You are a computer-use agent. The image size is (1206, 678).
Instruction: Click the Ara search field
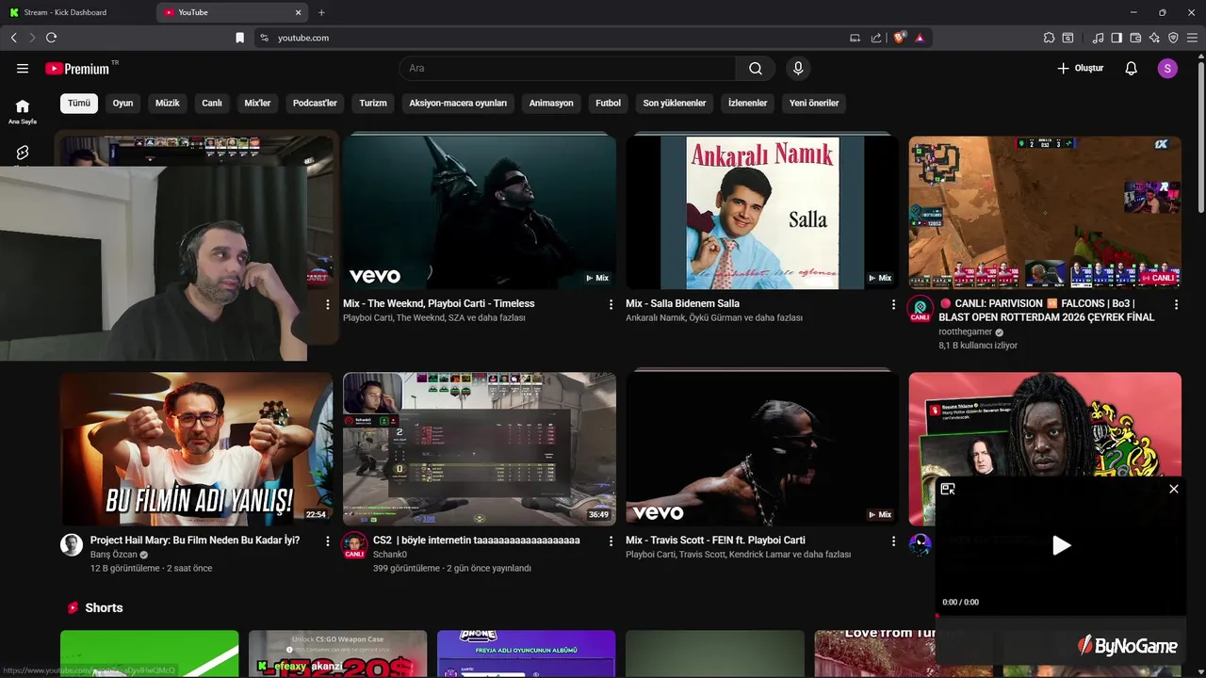coord(568,68)
